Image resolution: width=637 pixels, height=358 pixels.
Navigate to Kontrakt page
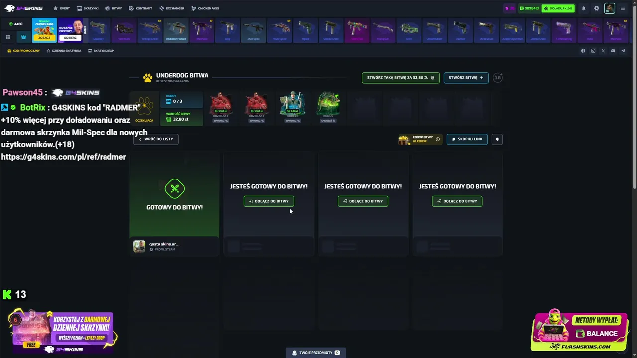(x=140, y=8)
